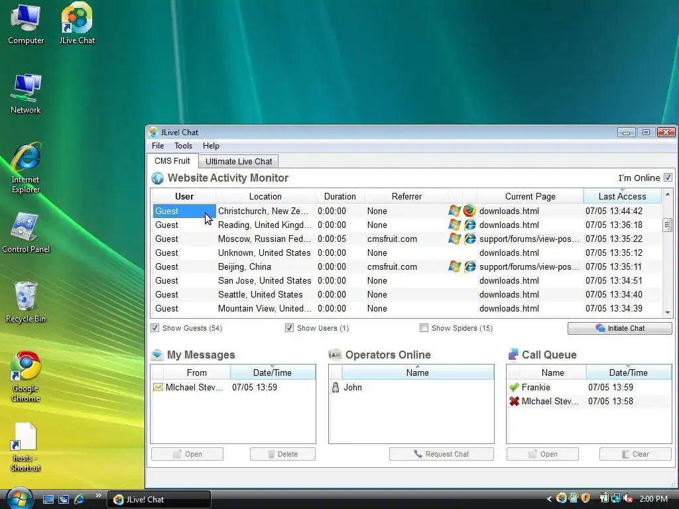Switch to Ultimate Live Chat tab

pos(239,161)
